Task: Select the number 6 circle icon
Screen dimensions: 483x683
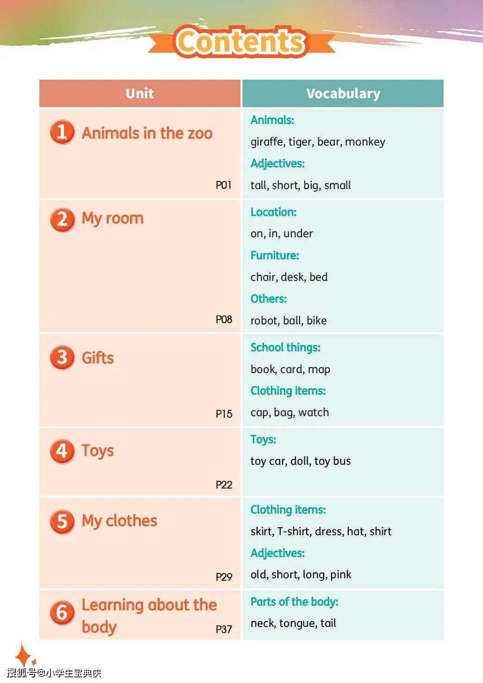Action: pos(62,613)
